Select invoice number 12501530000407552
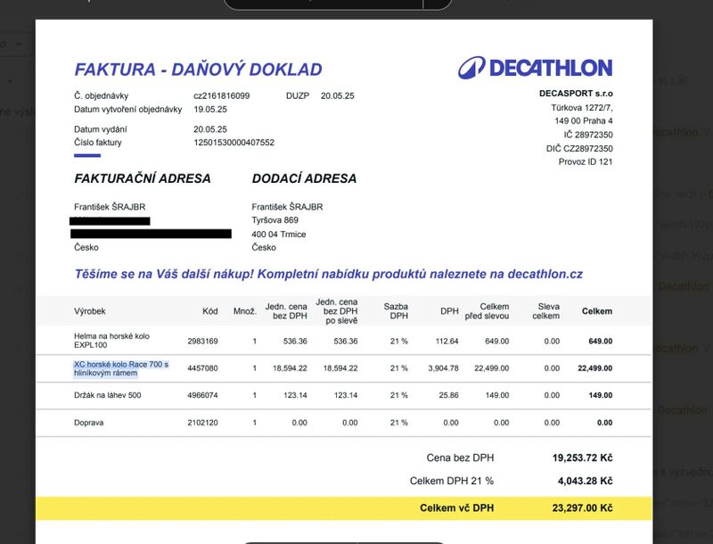This screenshot has height=544, width=713. coord(234,143)
